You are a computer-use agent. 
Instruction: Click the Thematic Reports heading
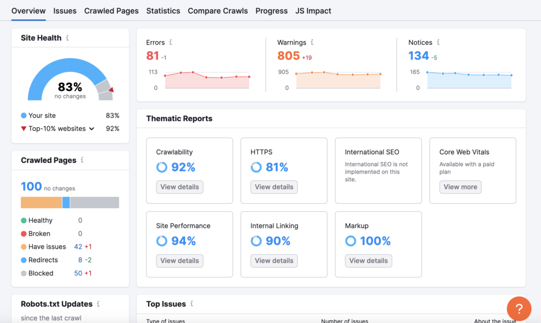pos(180,119)
